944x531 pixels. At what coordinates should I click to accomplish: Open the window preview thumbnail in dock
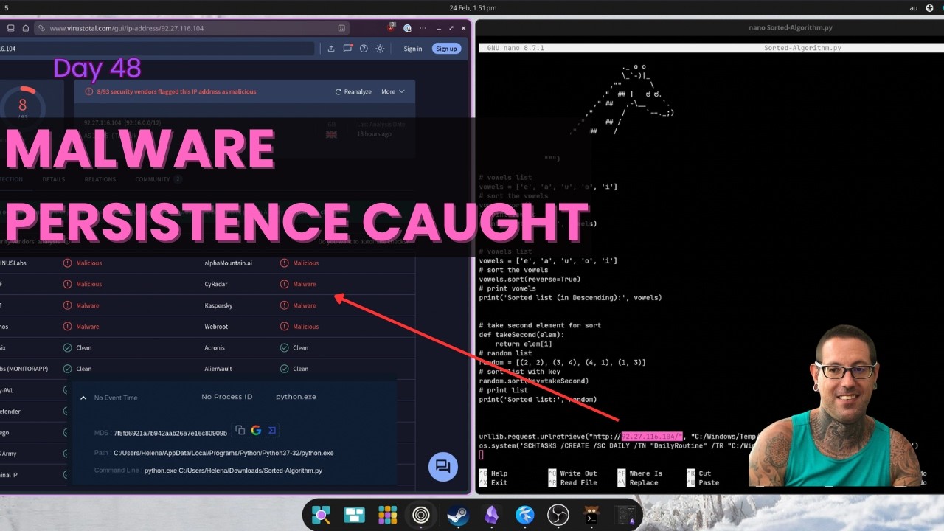625,515
